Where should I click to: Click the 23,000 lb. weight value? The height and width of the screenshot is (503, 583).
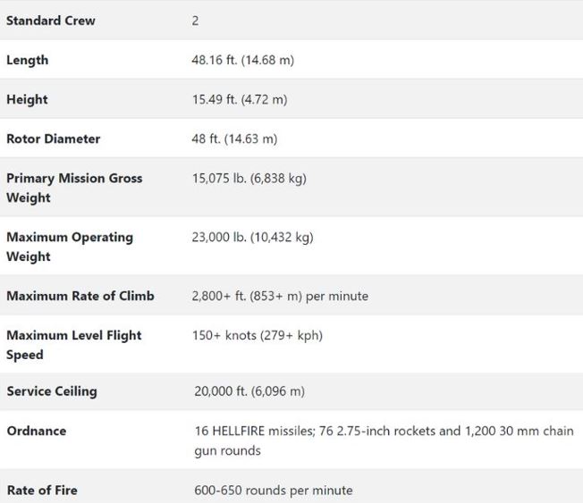point(252,237)
